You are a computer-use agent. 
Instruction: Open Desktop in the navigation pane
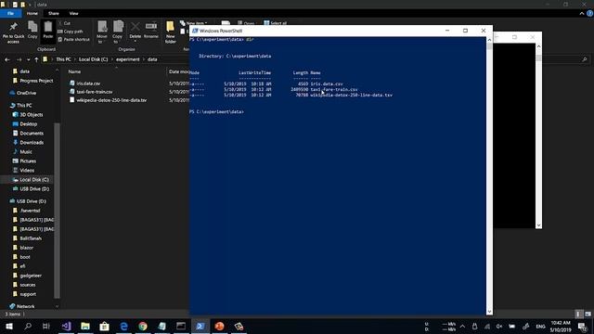click(28, 123)
